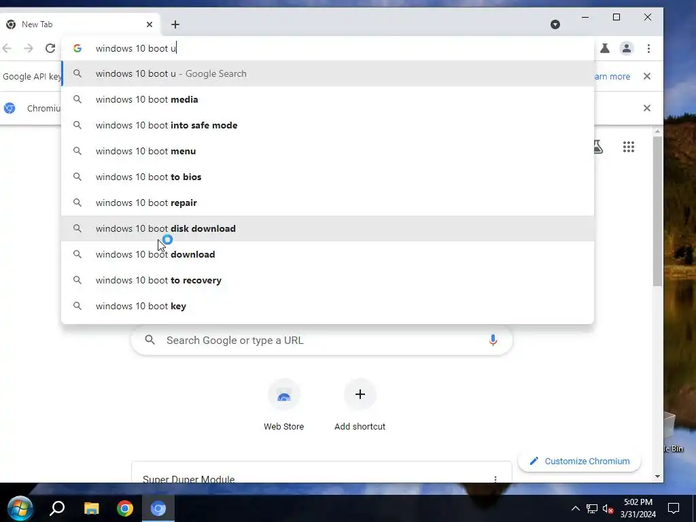Viewport: 696px width, 522px height.
Task: Open a new tab with plus button
Action: (175, 24)
